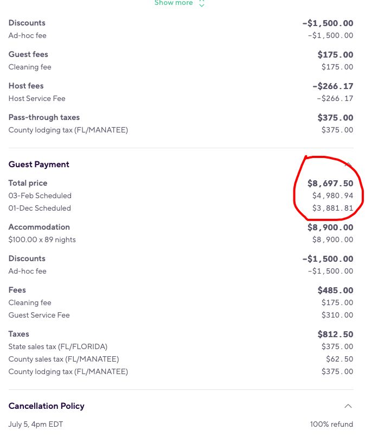Click the Guest Service Fee label
Viewport: 365px width, 436px height.
click(39, 315)
